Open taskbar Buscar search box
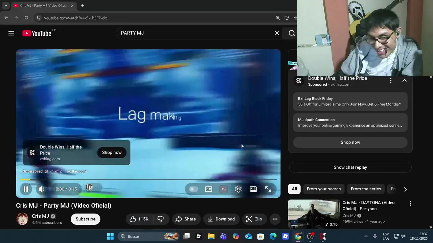 point(149,236)
